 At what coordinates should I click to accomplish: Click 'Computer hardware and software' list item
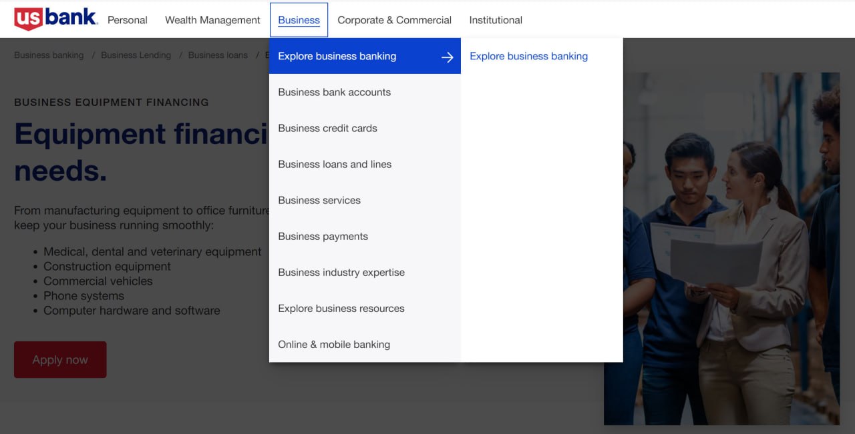coord(132,311)
